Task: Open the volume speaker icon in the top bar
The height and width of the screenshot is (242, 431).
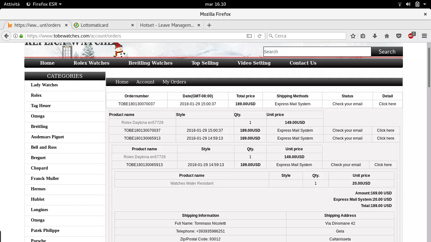Action: point(408,4)
